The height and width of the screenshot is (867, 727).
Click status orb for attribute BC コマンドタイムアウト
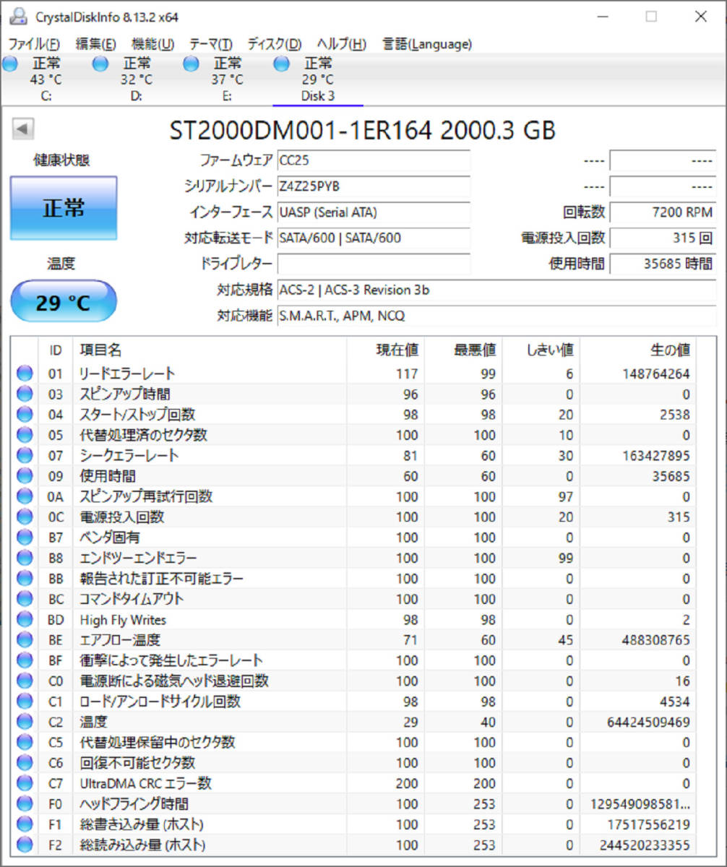point(25,598)
